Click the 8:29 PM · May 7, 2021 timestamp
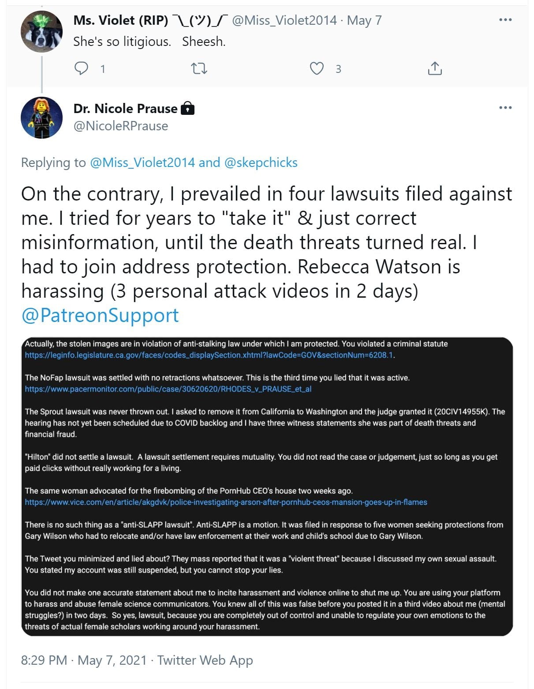Image resolution: width=534 pixels, height=689 pixels. 83,660
